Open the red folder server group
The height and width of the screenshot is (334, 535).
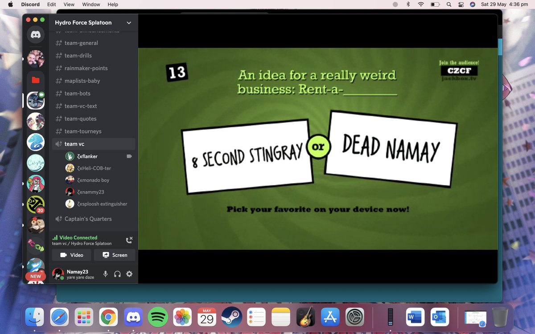pos(36,80)
